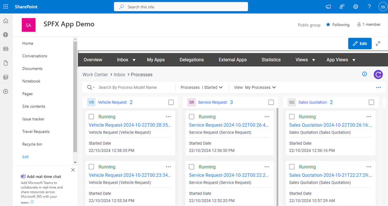Go to SharePoint home via house icon
The image size is (388, 206).
pos(6,21)
